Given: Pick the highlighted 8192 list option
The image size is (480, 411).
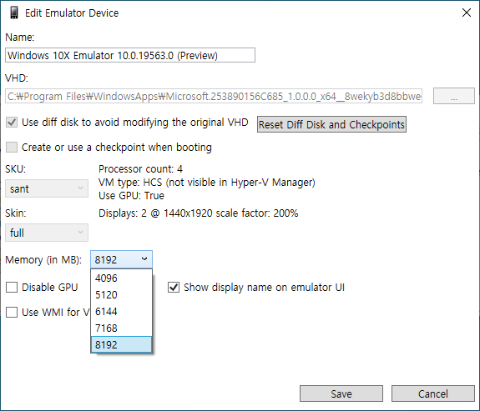Looking at the screenshot, I should pyautogui.click(x=121, y=344).
